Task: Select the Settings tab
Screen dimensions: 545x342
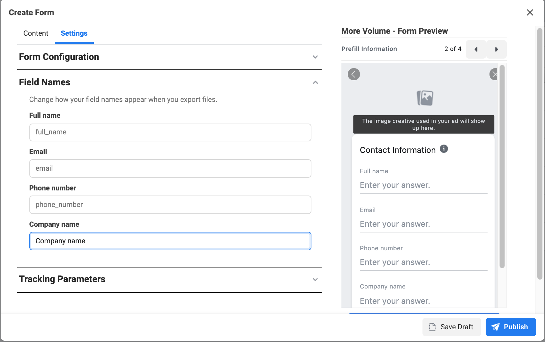Action: pos(74,33)
